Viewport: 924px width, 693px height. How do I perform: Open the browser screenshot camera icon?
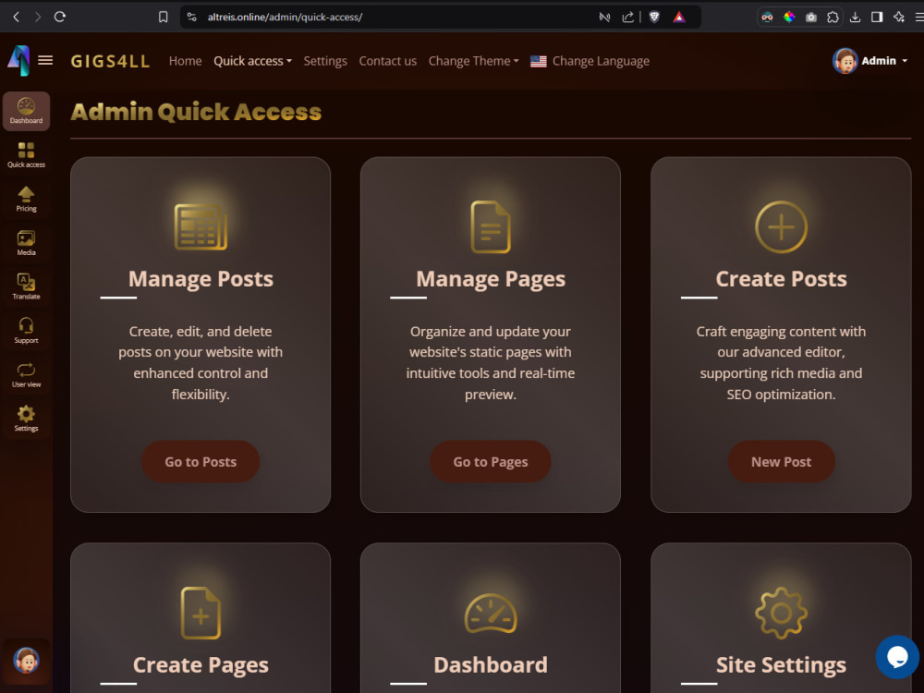coord(811,17)
